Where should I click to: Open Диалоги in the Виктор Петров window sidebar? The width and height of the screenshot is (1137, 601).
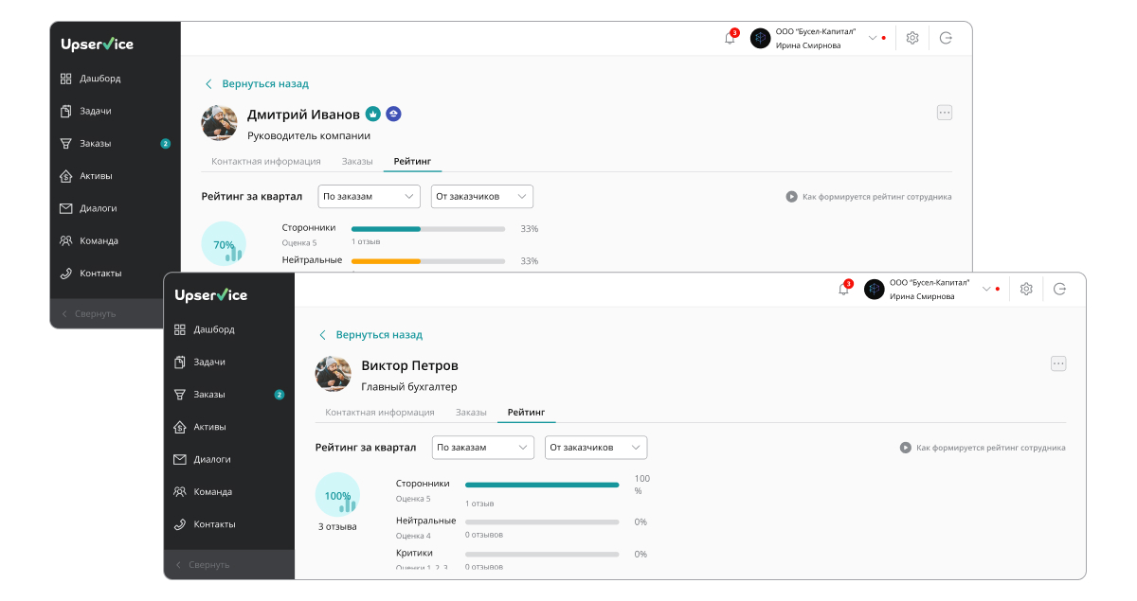(x=211, y=459)
